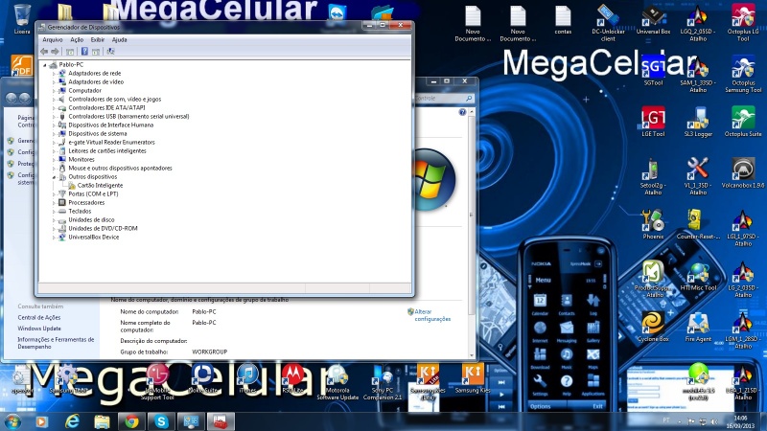Screen dimensions: 767x431
Task: Open Cyclone Box desktop icon
Action: (653, 328)
